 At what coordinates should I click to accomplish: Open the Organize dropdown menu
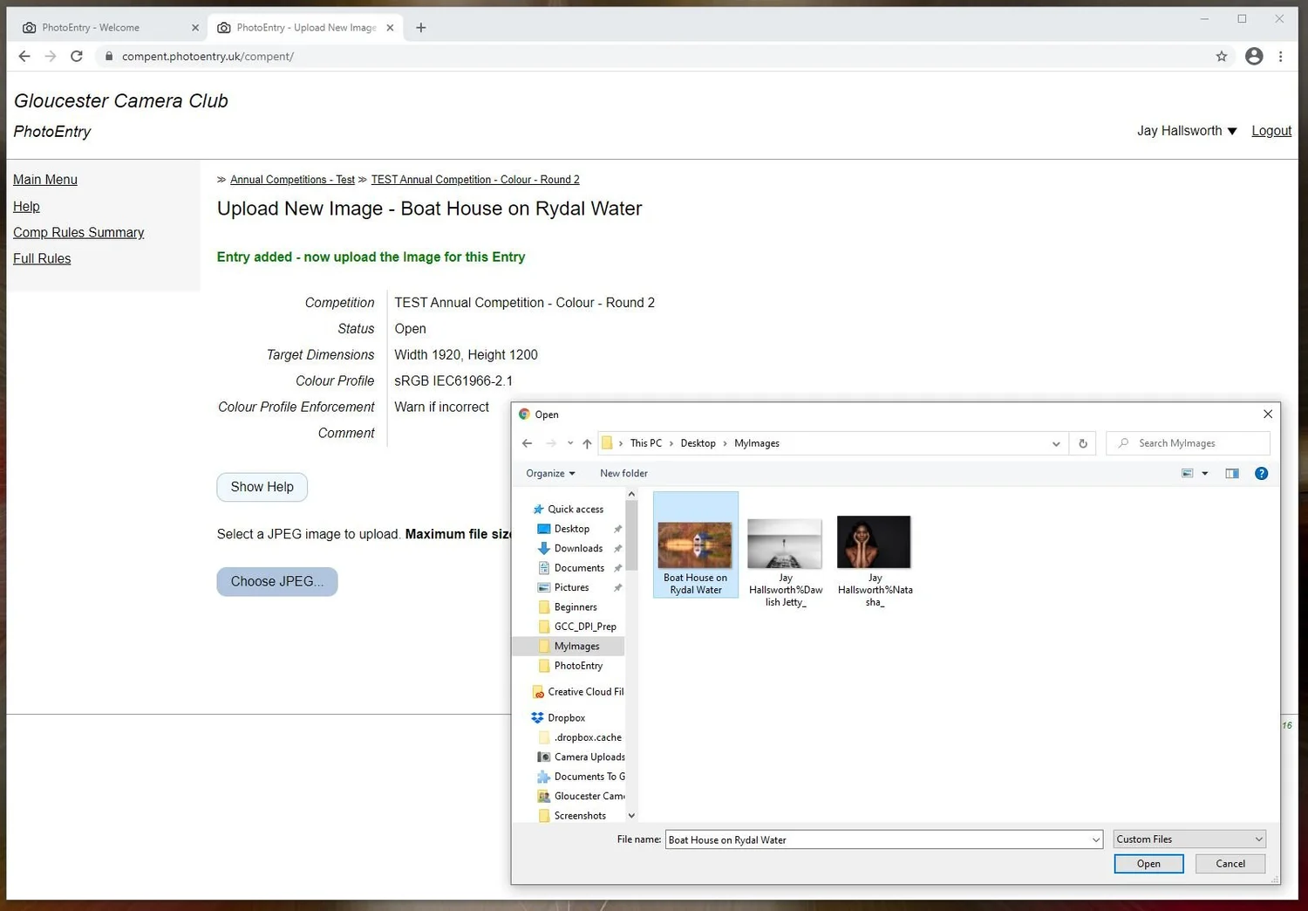[550, 474]
